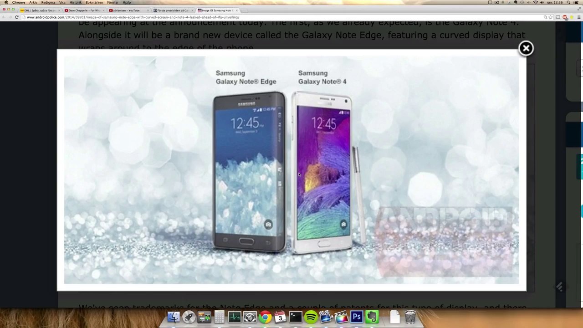Screen dimensions: 583x328
Task: Open the Arkiv menu
Action: (x=33, y=3)
